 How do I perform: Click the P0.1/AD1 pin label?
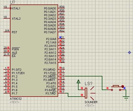tap(50, 12)
